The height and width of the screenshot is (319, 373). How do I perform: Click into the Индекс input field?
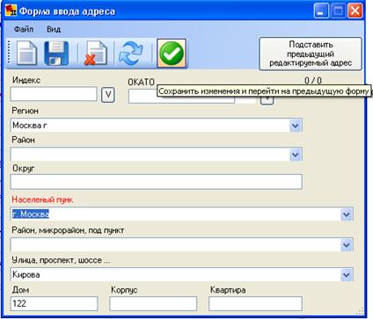point(54,94)
